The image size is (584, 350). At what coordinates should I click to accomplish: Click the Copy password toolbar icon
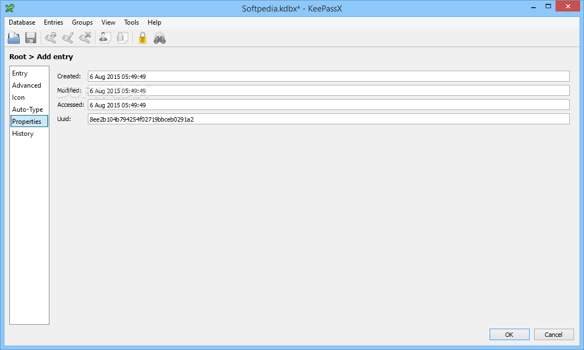click(x=122, y=38)
